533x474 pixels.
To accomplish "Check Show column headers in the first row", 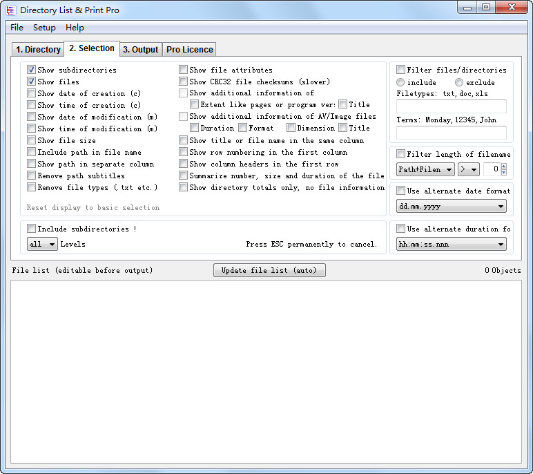I will [x=183, y=164].
